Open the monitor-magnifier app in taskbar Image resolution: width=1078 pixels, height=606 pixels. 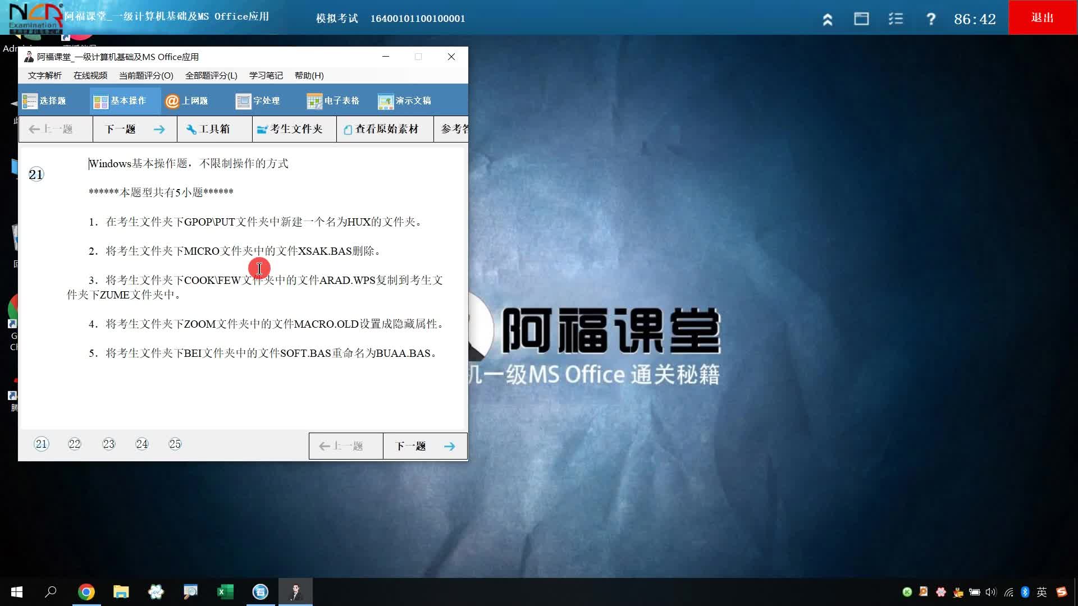[x=190, y=592]
